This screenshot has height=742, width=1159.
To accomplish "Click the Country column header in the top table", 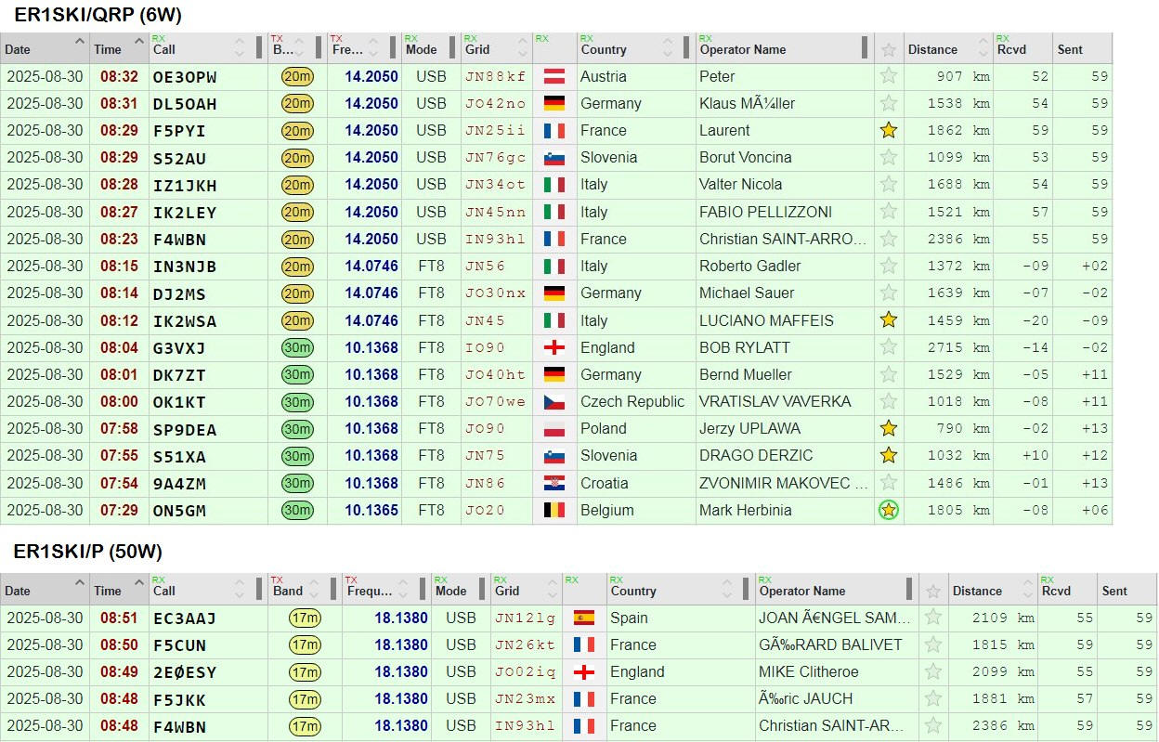I will [x=604, y=50].
